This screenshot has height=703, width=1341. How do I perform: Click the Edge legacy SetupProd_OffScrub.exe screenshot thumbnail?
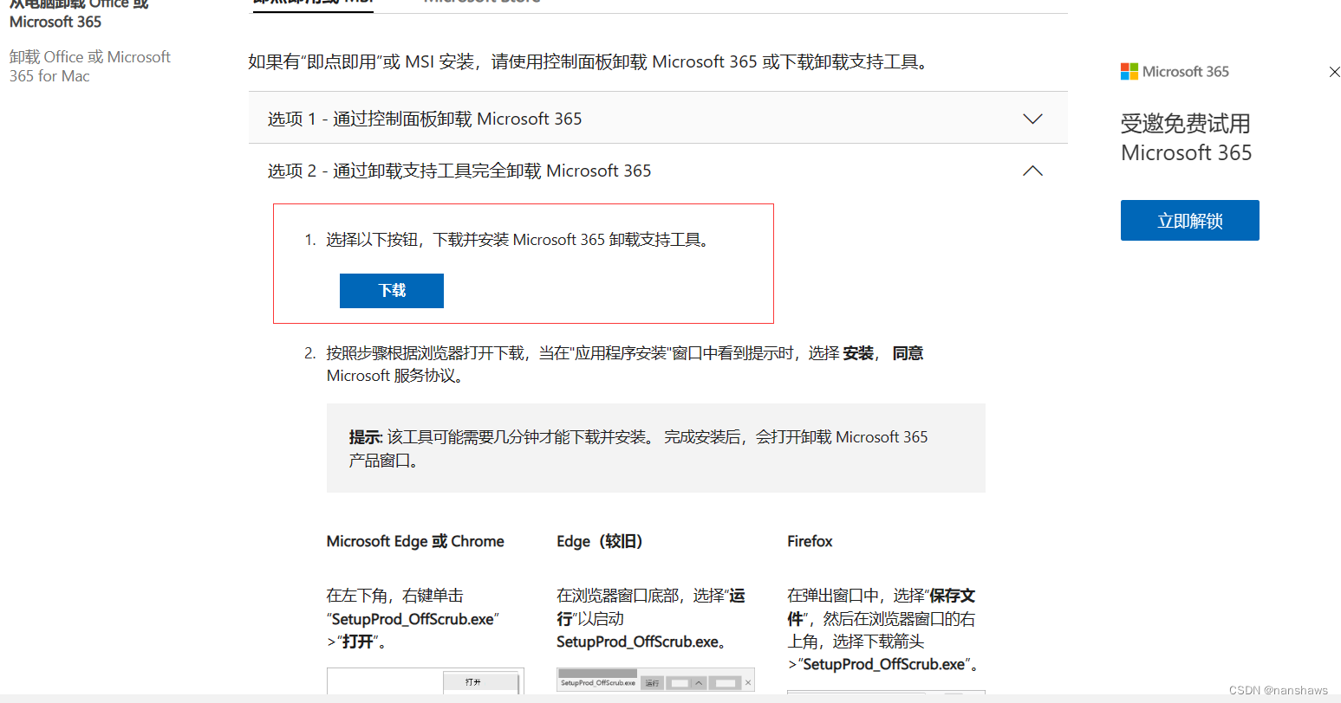655,680
